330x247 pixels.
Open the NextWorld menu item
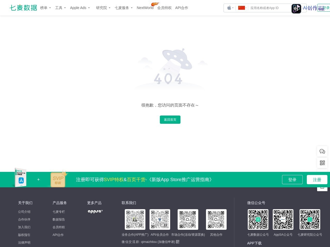(145, 8)
